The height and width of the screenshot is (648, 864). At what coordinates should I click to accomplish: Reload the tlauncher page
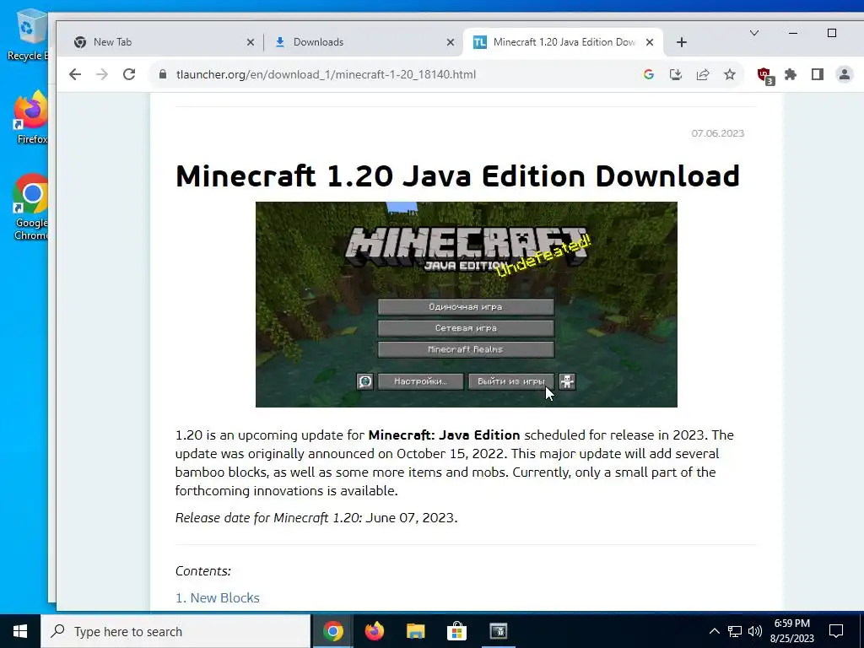[x=129, y=74]
